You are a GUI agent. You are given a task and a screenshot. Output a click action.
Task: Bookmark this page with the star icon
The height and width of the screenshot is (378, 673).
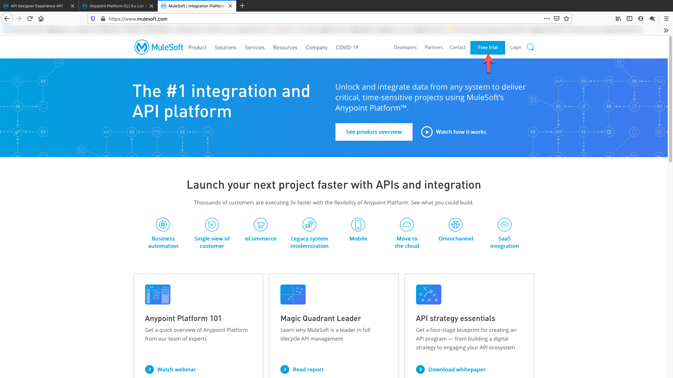566,19
